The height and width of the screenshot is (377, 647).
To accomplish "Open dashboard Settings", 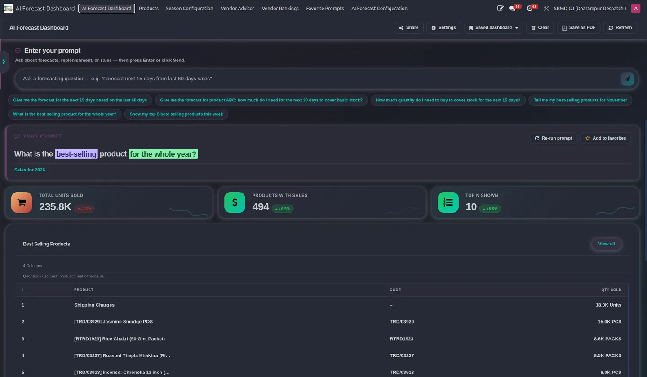I will (x=443, y=28).
